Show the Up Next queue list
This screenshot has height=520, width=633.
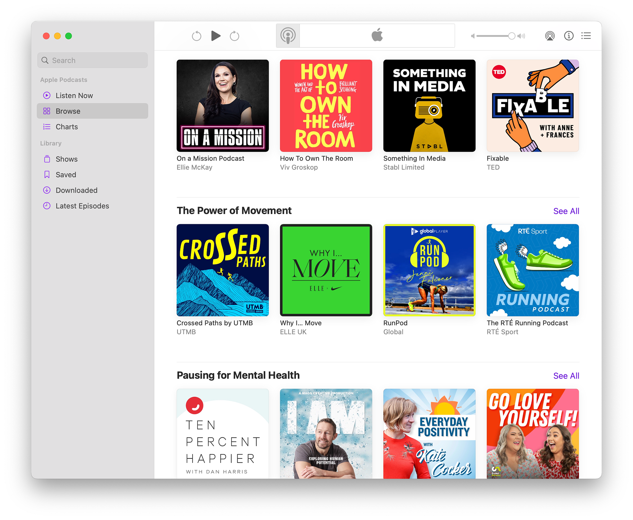pos(586,36)
